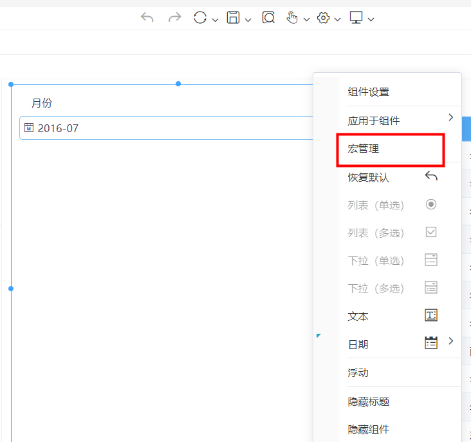Click the checkbox icon beside 列表 (多选)
This screenshot has width=471, height=442.
click(x=431, y=232)
